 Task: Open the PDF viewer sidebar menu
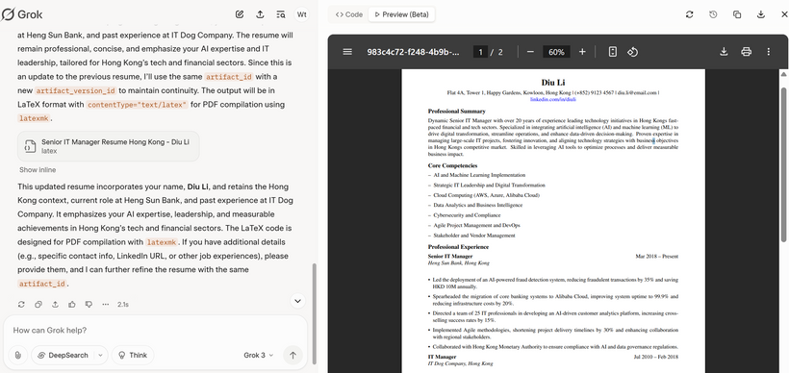(x=347, y=52)
